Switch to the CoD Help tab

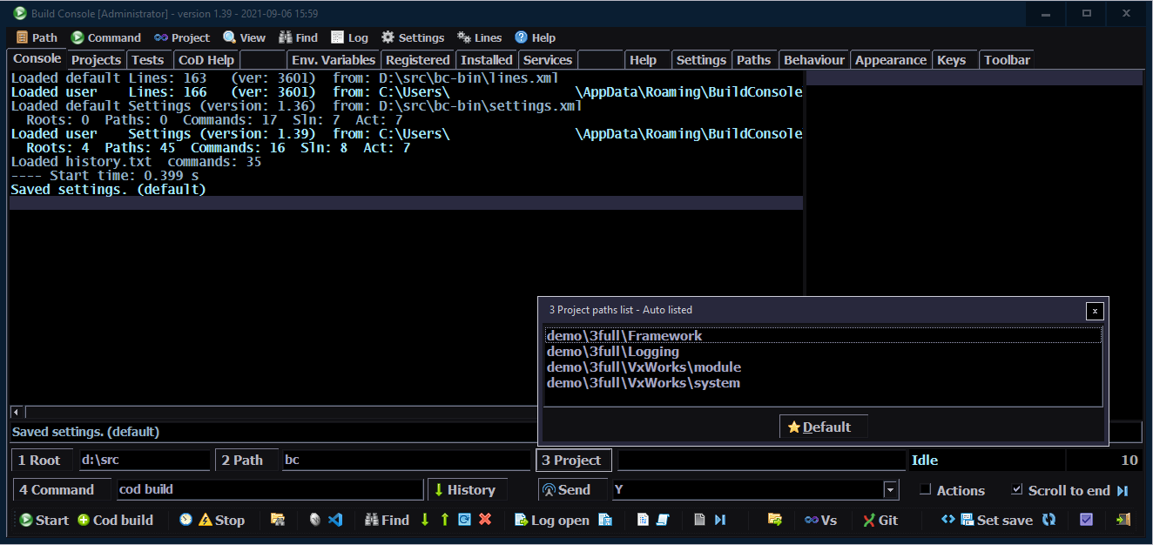206,60
